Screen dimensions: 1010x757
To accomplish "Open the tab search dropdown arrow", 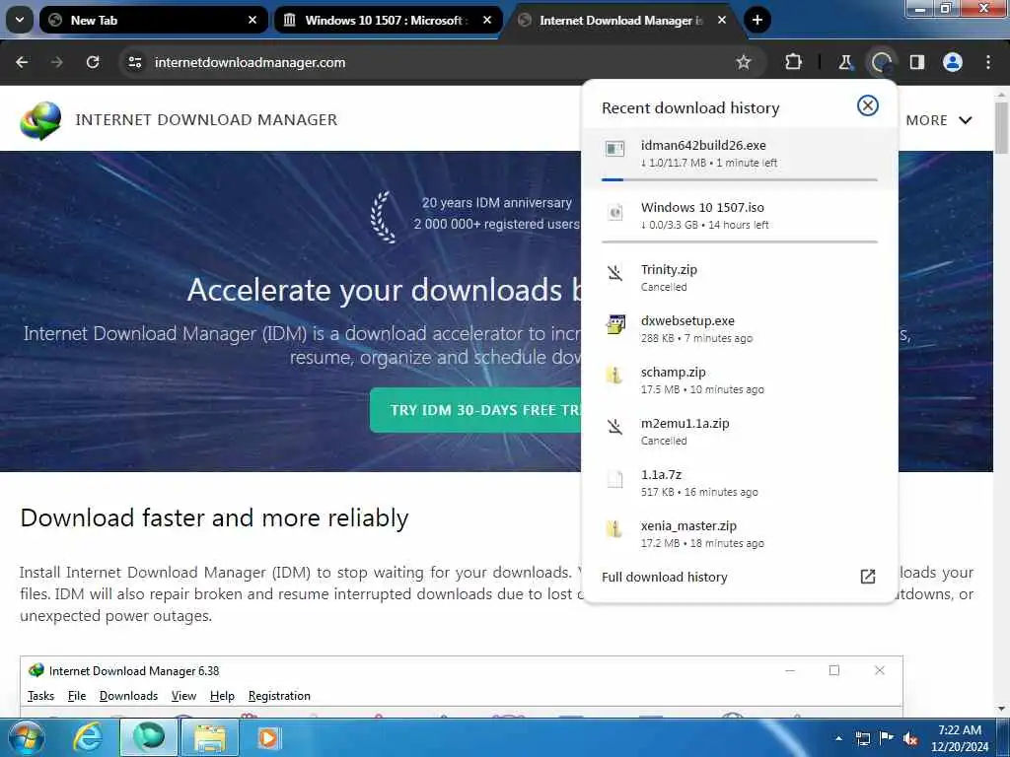I will 20,20.
